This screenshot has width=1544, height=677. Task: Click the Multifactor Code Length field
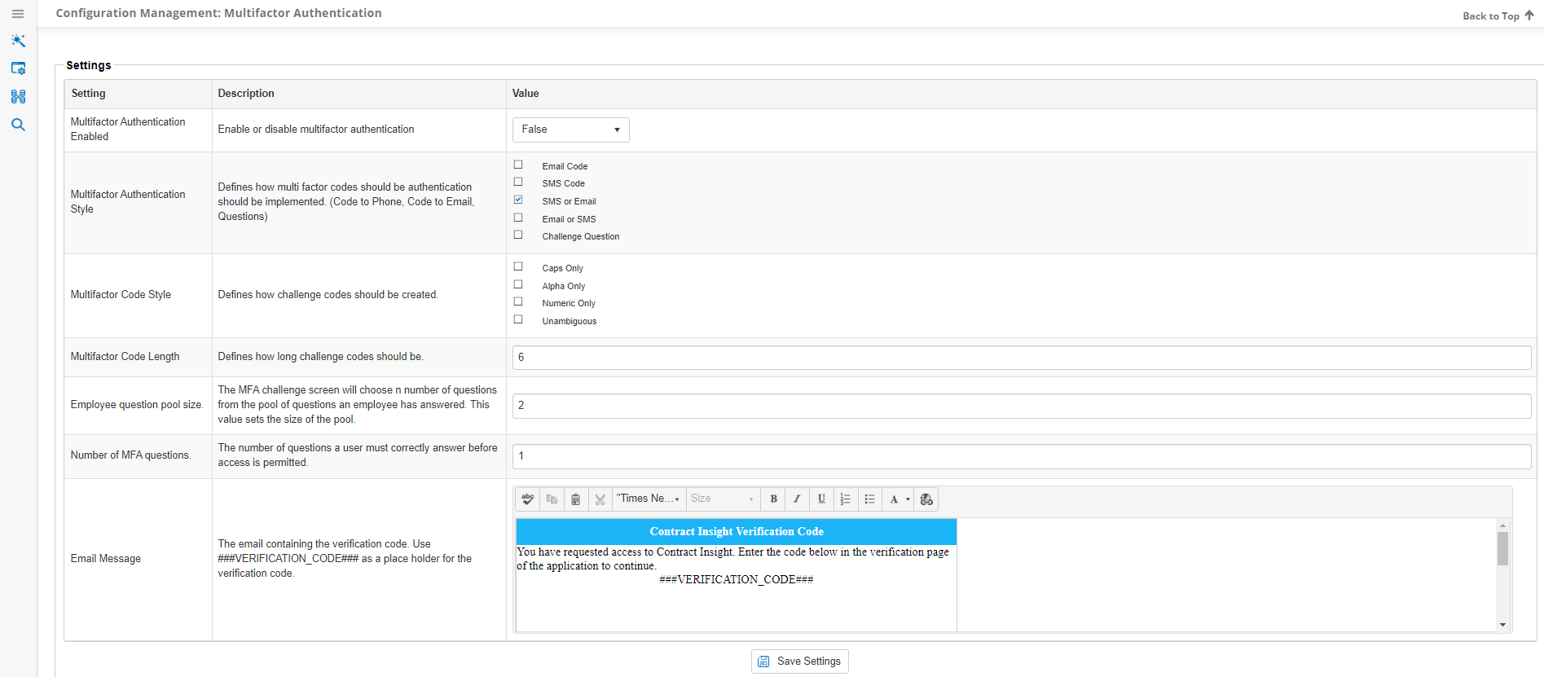[1021, 358]
